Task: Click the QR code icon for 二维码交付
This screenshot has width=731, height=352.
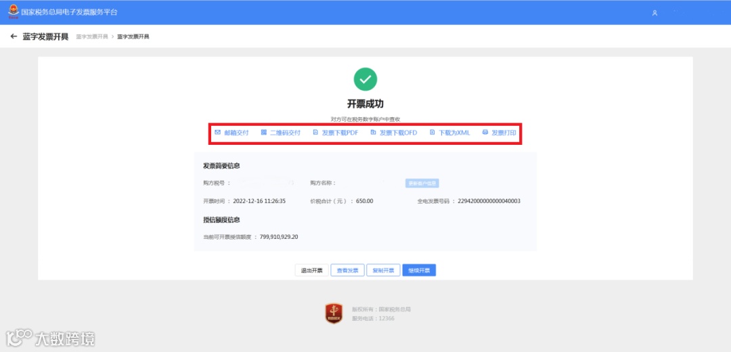Action: point(264,133)
